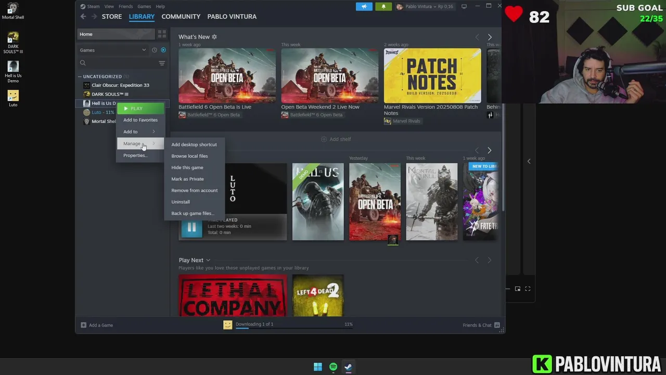666x375 pixels.
Task: Open the green notifications bell
Action: (x=383, y=6)
